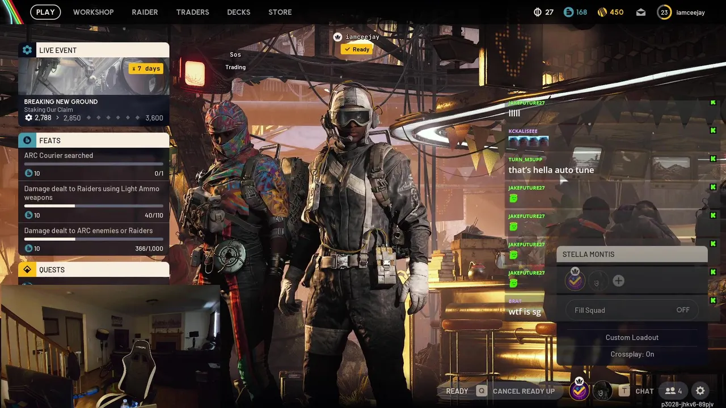Click second squad member avatar in Stella Montis panel
The image size is (726, 408).
click(x=597, y=280)
